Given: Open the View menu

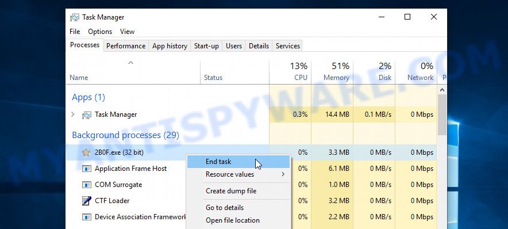Looking at the screenshot, I should (x=128, y=32).
